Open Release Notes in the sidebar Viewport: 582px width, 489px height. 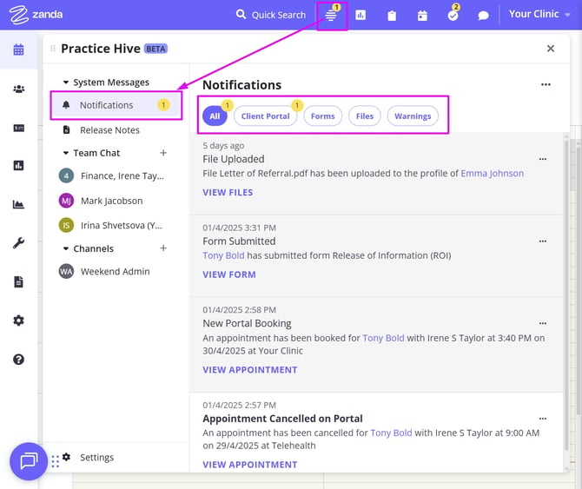pyautogui.click(x=109, y=130)
